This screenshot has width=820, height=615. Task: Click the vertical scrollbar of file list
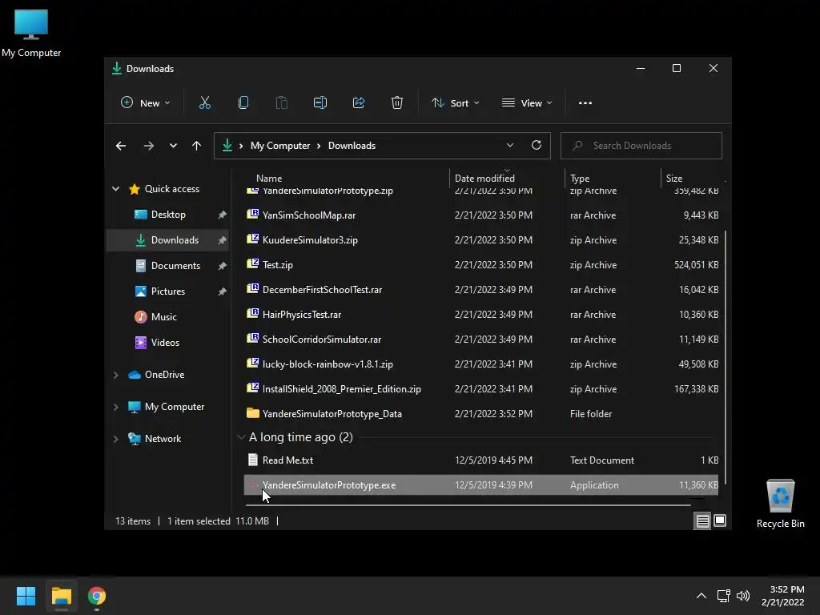point(725,356)
